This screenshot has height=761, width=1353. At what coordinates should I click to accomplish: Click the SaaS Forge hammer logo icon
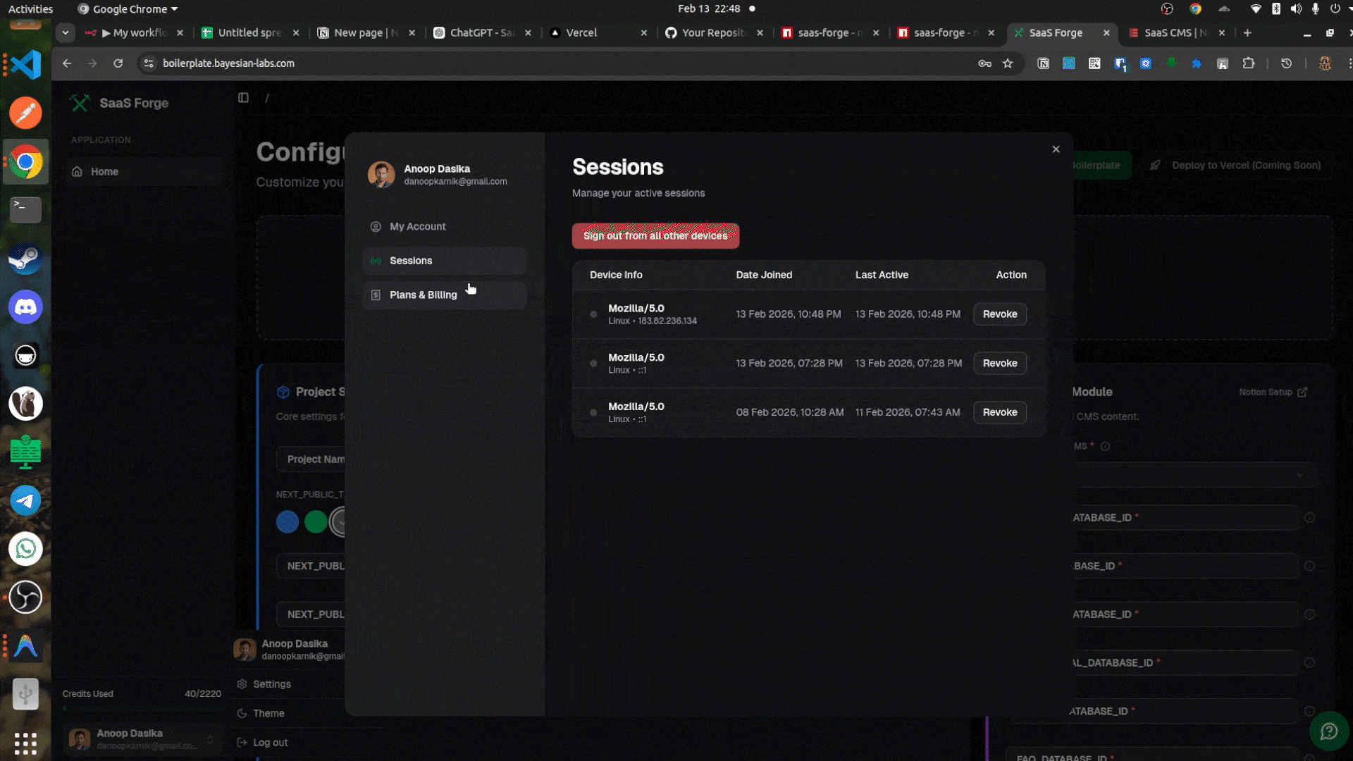coord(79,102)
